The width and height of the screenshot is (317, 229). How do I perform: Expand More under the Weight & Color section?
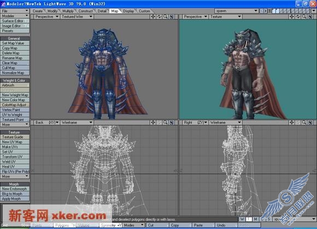(15, 124)
